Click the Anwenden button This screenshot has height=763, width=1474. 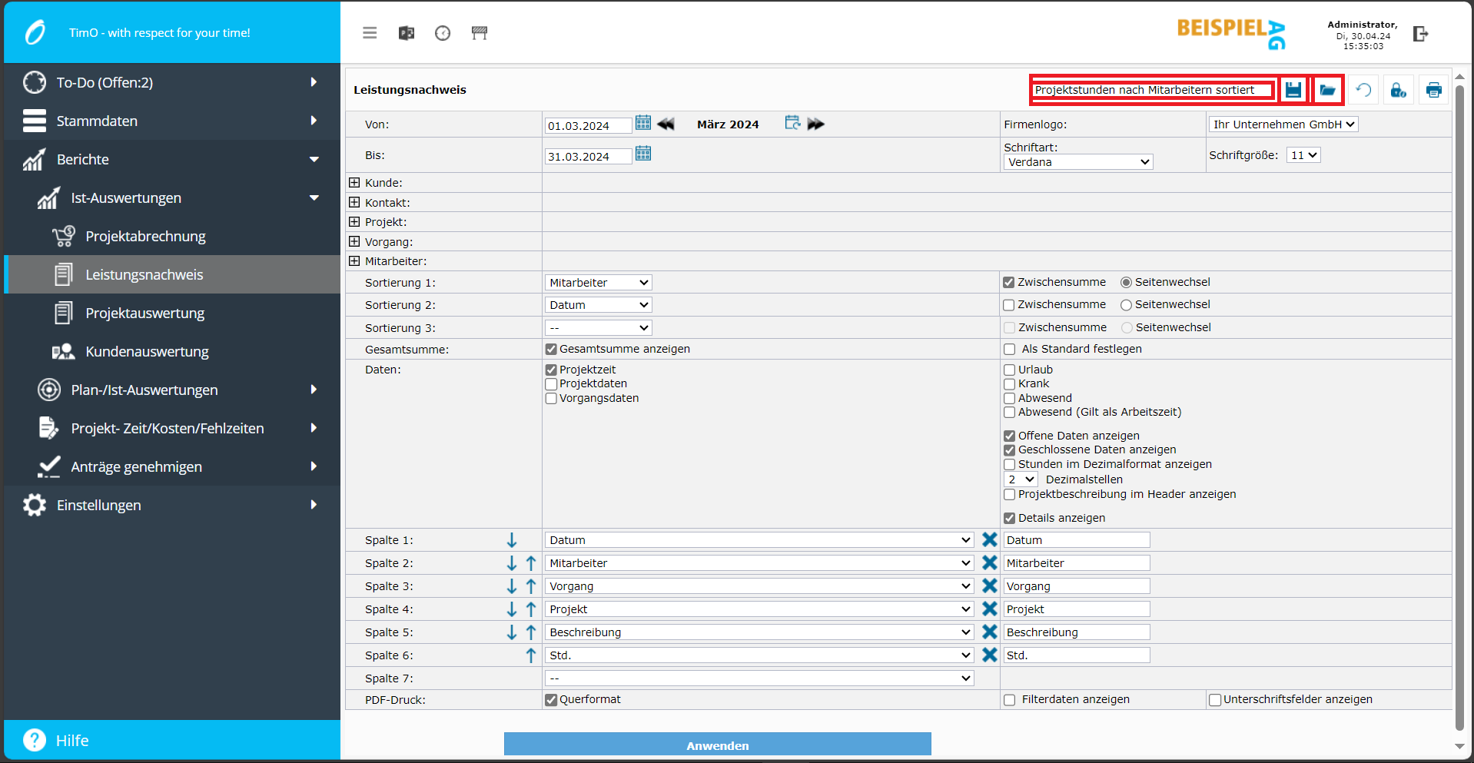pos(717,745)
